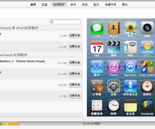Open the Messages (信息) app icon

pyautogui.click(x=97, y=28)
